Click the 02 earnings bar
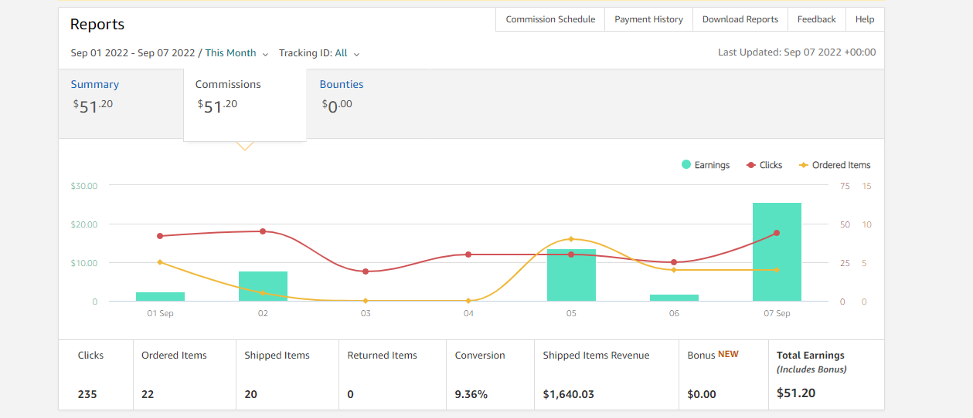 point(263,286)
